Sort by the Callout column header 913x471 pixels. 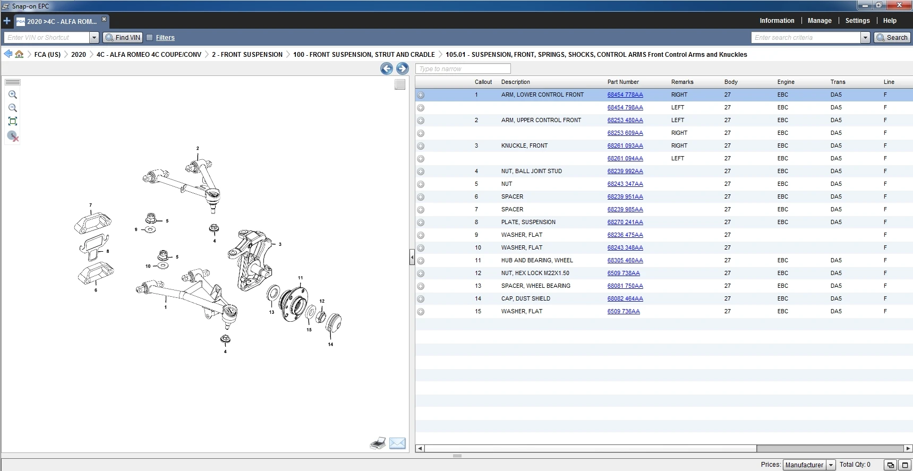tap(483, 82)
